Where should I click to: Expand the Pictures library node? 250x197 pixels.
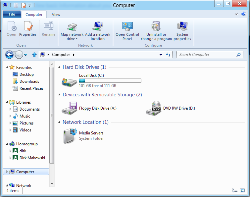[10, 123]
